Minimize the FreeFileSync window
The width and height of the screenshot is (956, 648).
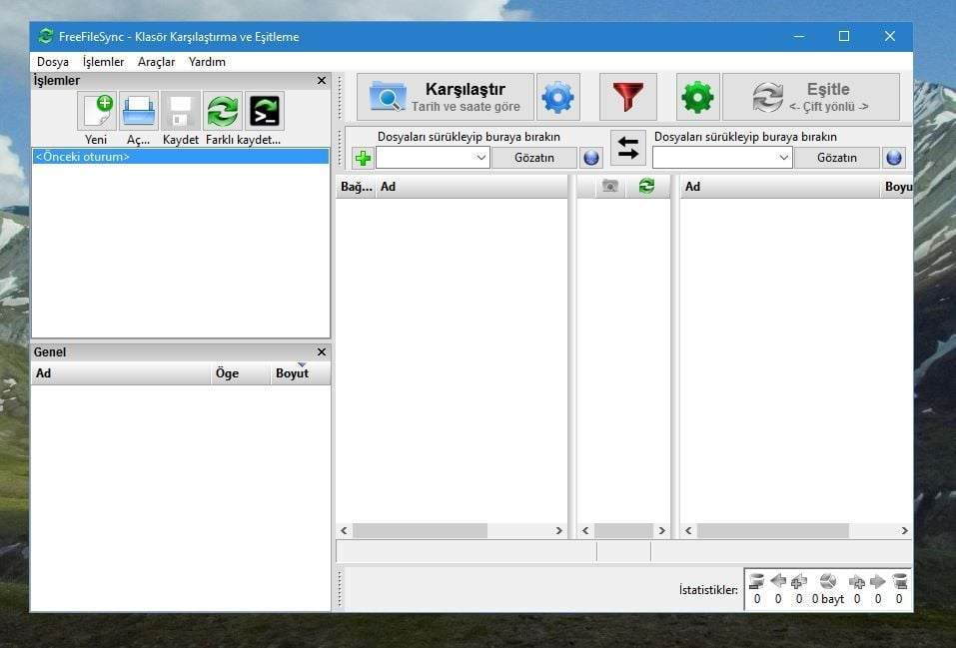[x=799, y=37]
